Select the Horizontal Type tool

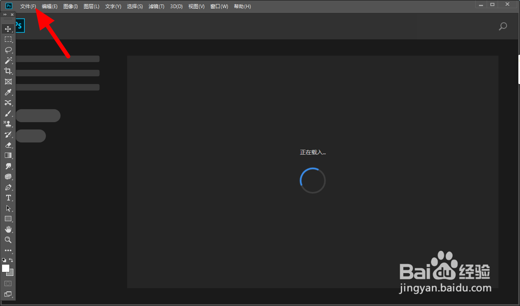click(8, 198)
